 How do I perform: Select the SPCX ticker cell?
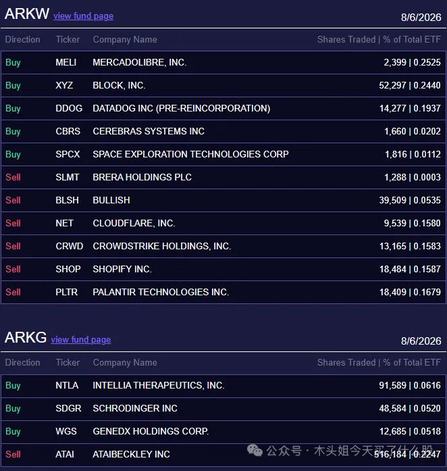click(x=68, y=154)
